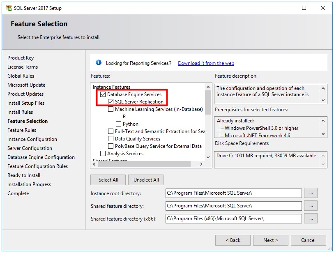Image resolution: width=334 pixels, height=253 pixels.
Task: Select Installation Progress in the sidebar
Action: click(x=29, y=184)
